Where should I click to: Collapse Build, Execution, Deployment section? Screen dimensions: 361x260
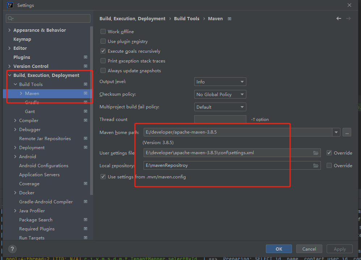coord(9,75)
